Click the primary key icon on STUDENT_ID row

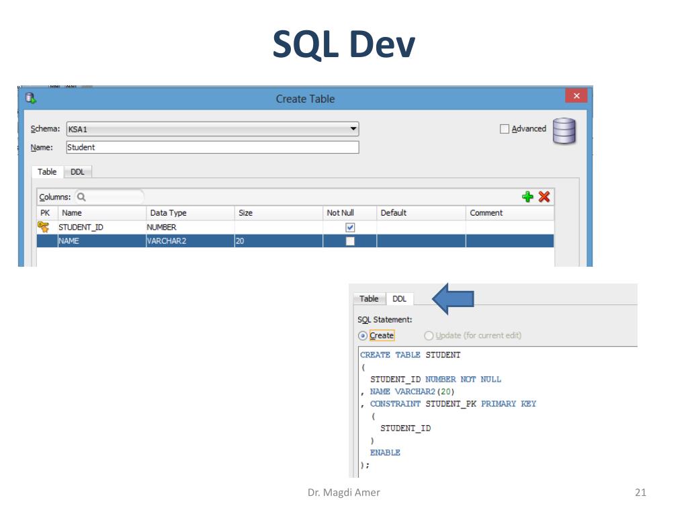point(43,227)
